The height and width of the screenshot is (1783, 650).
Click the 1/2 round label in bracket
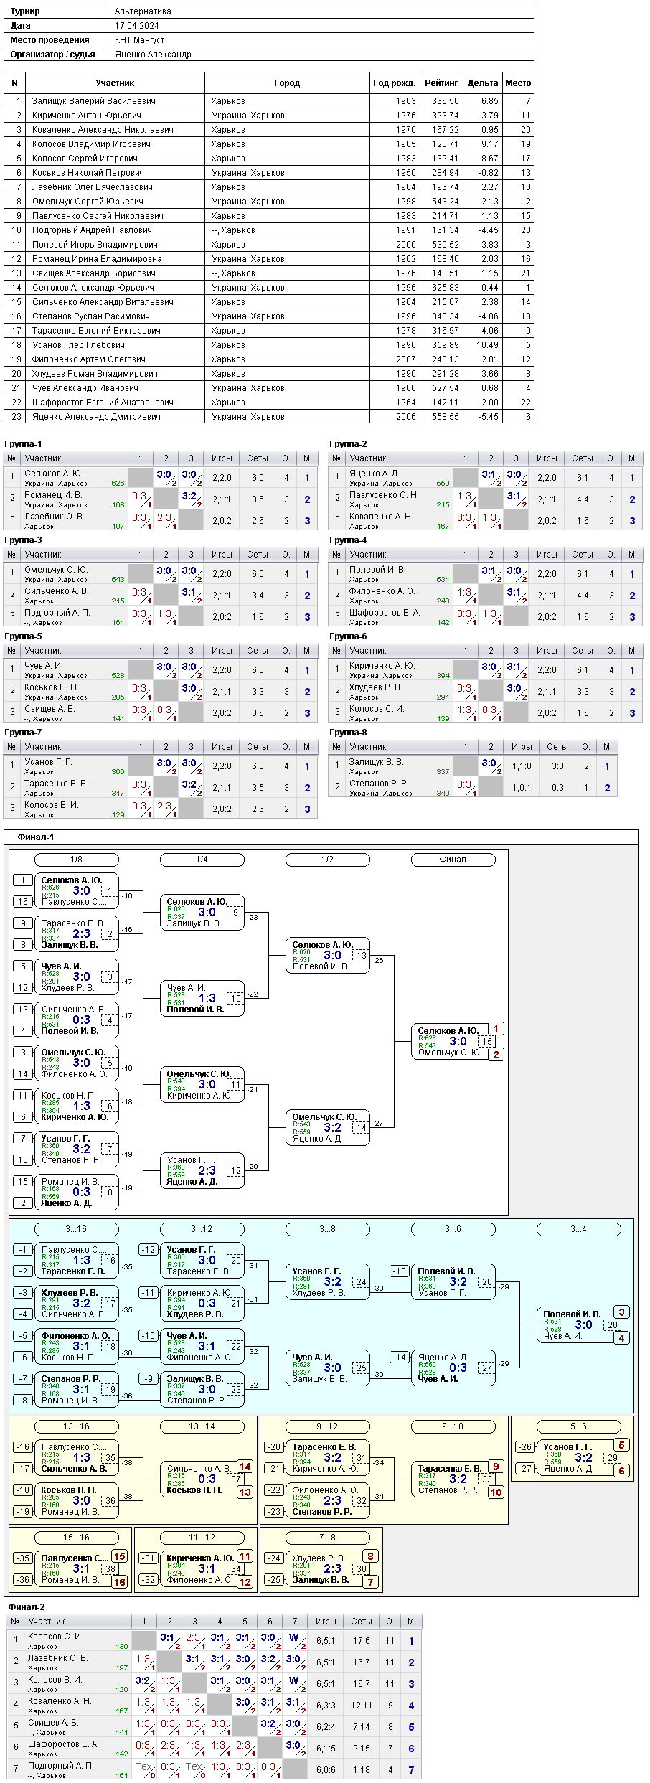pos(327,860)
